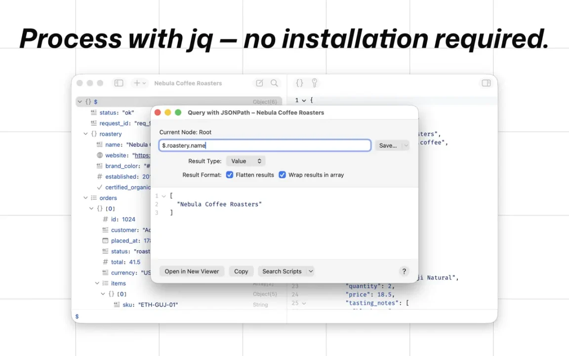Select the customer row in tree
Viewport: 569px width, 356px height.
click(x=113, y=230)
